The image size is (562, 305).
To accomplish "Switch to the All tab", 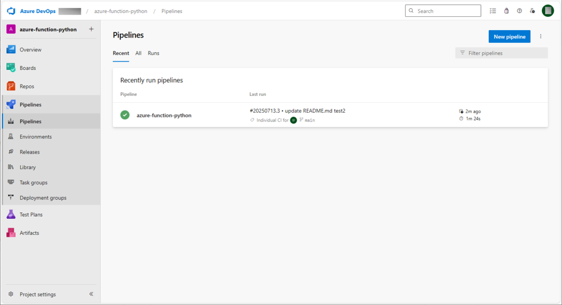I will (x=138, y=53).
